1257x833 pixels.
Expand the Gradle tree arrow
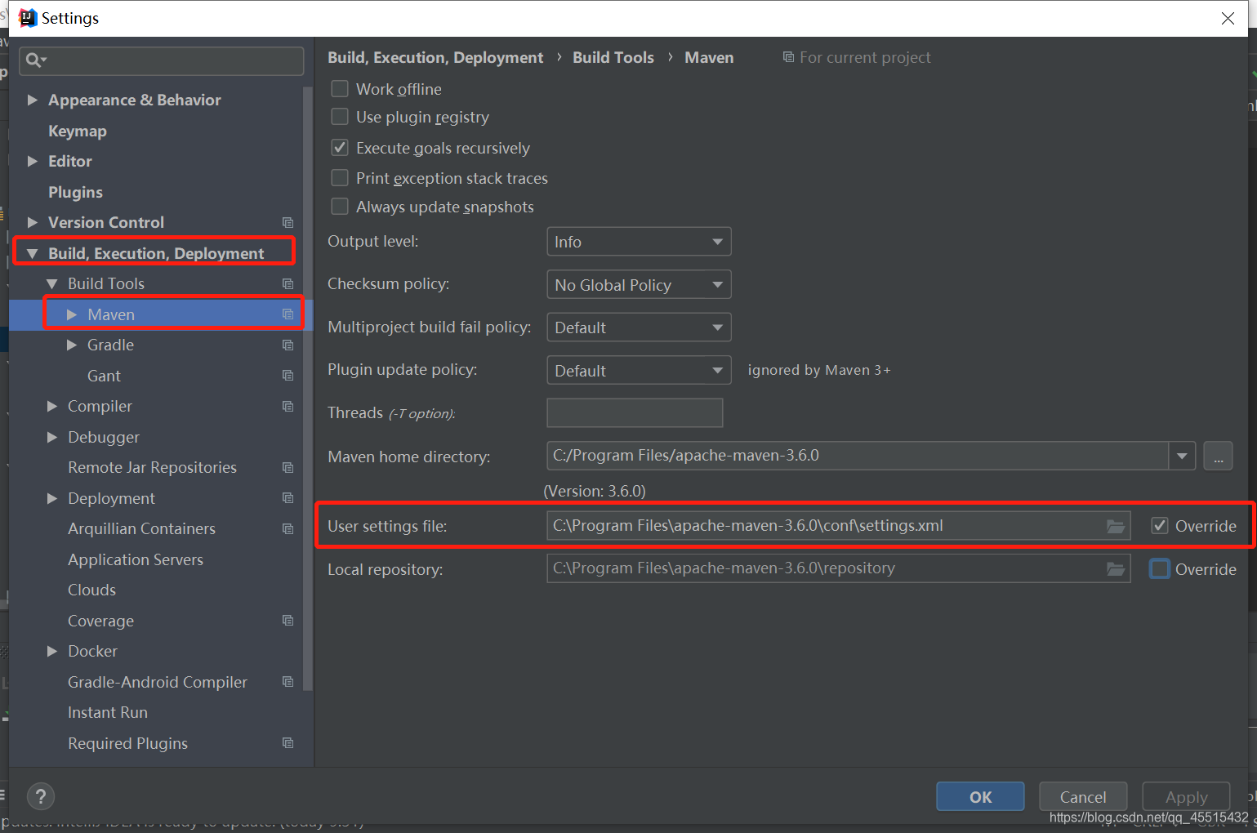72,345
